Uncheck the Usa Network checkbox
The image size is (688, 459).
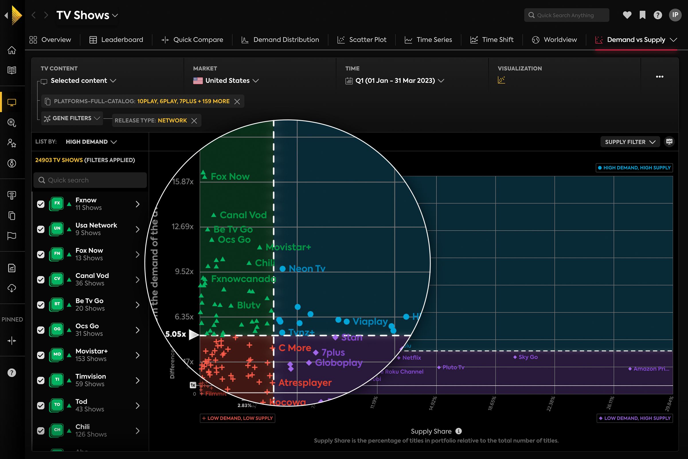pos(41,229)
